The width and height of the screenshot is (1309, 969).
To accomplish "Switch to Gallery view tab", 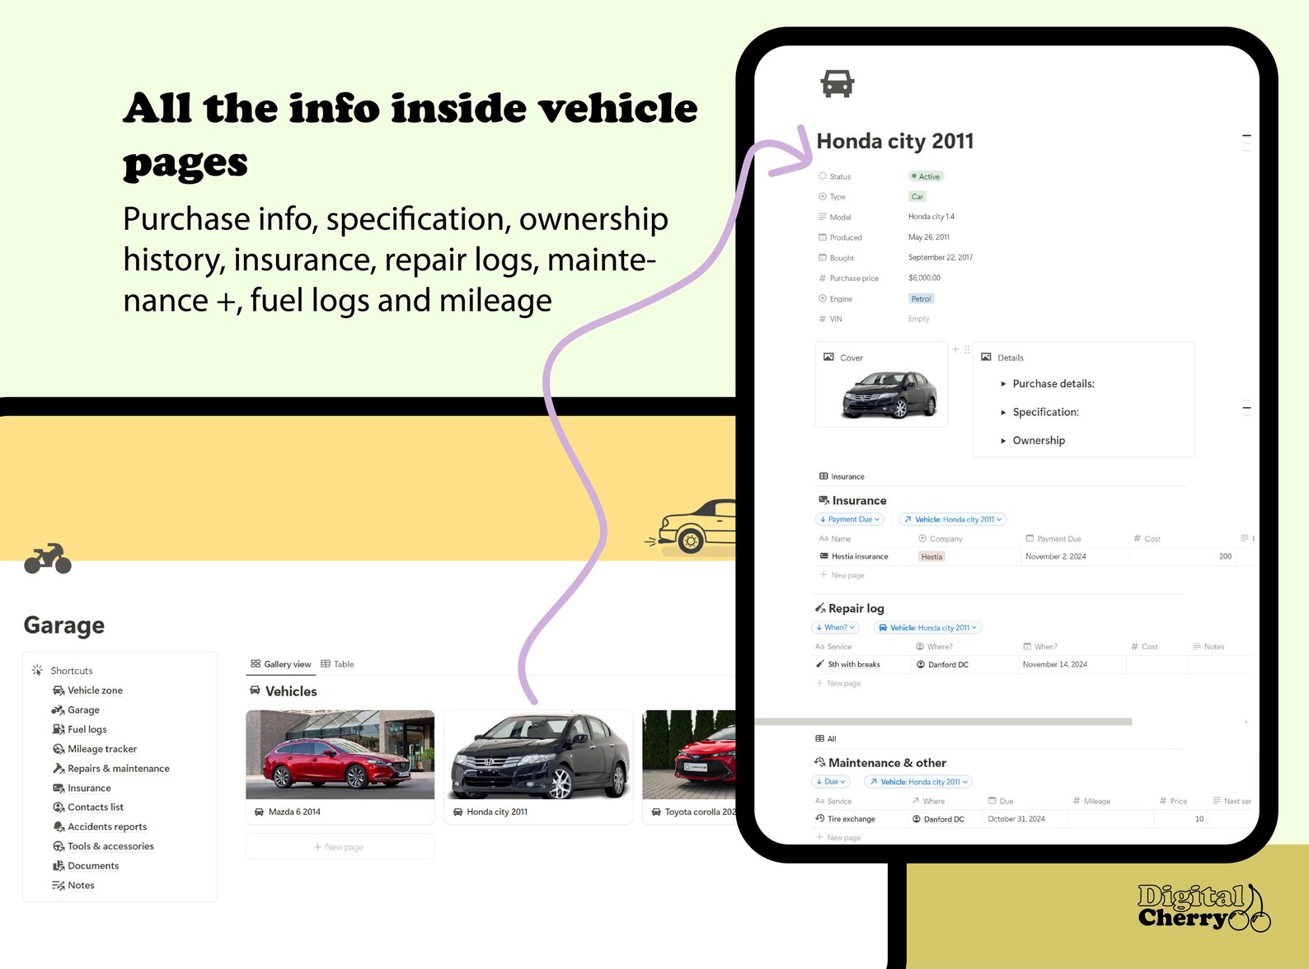I will tap(281, 664).
